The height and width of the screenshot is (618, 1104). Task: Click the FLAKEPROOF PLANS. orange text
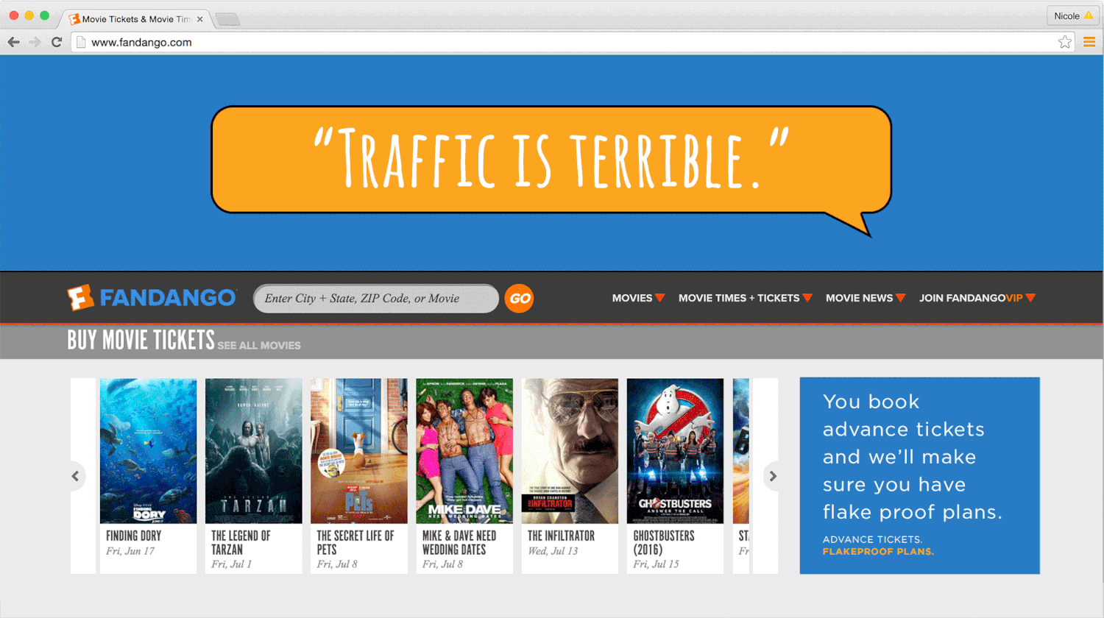coord(878,551)
